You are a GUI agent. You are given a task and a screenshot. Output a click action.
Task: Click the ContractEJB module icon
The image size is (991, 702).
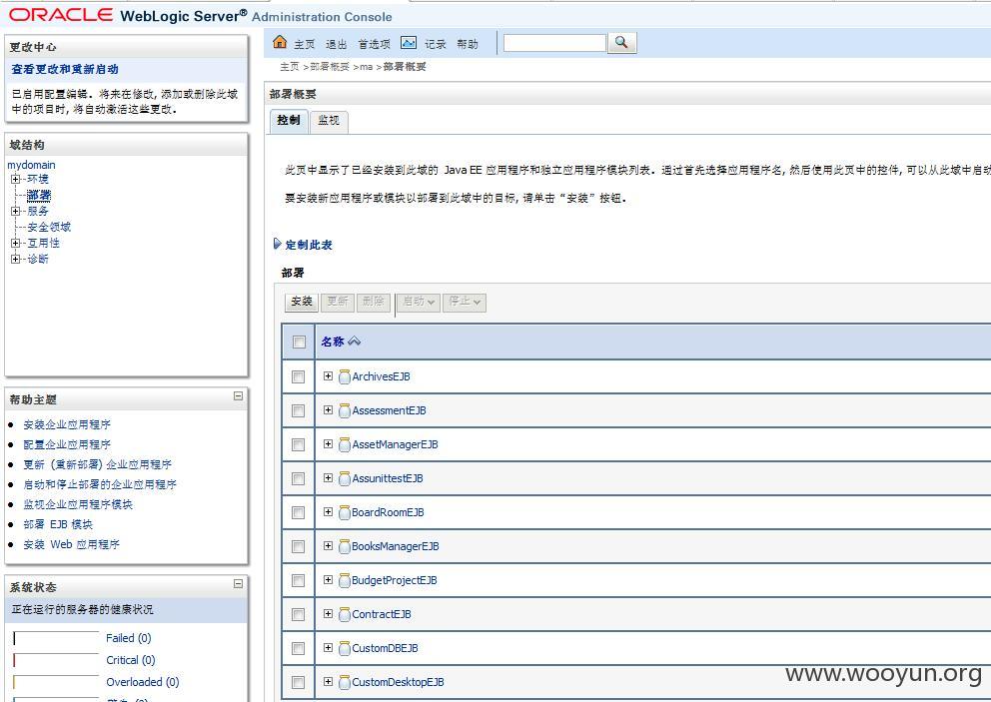point(345,614)
